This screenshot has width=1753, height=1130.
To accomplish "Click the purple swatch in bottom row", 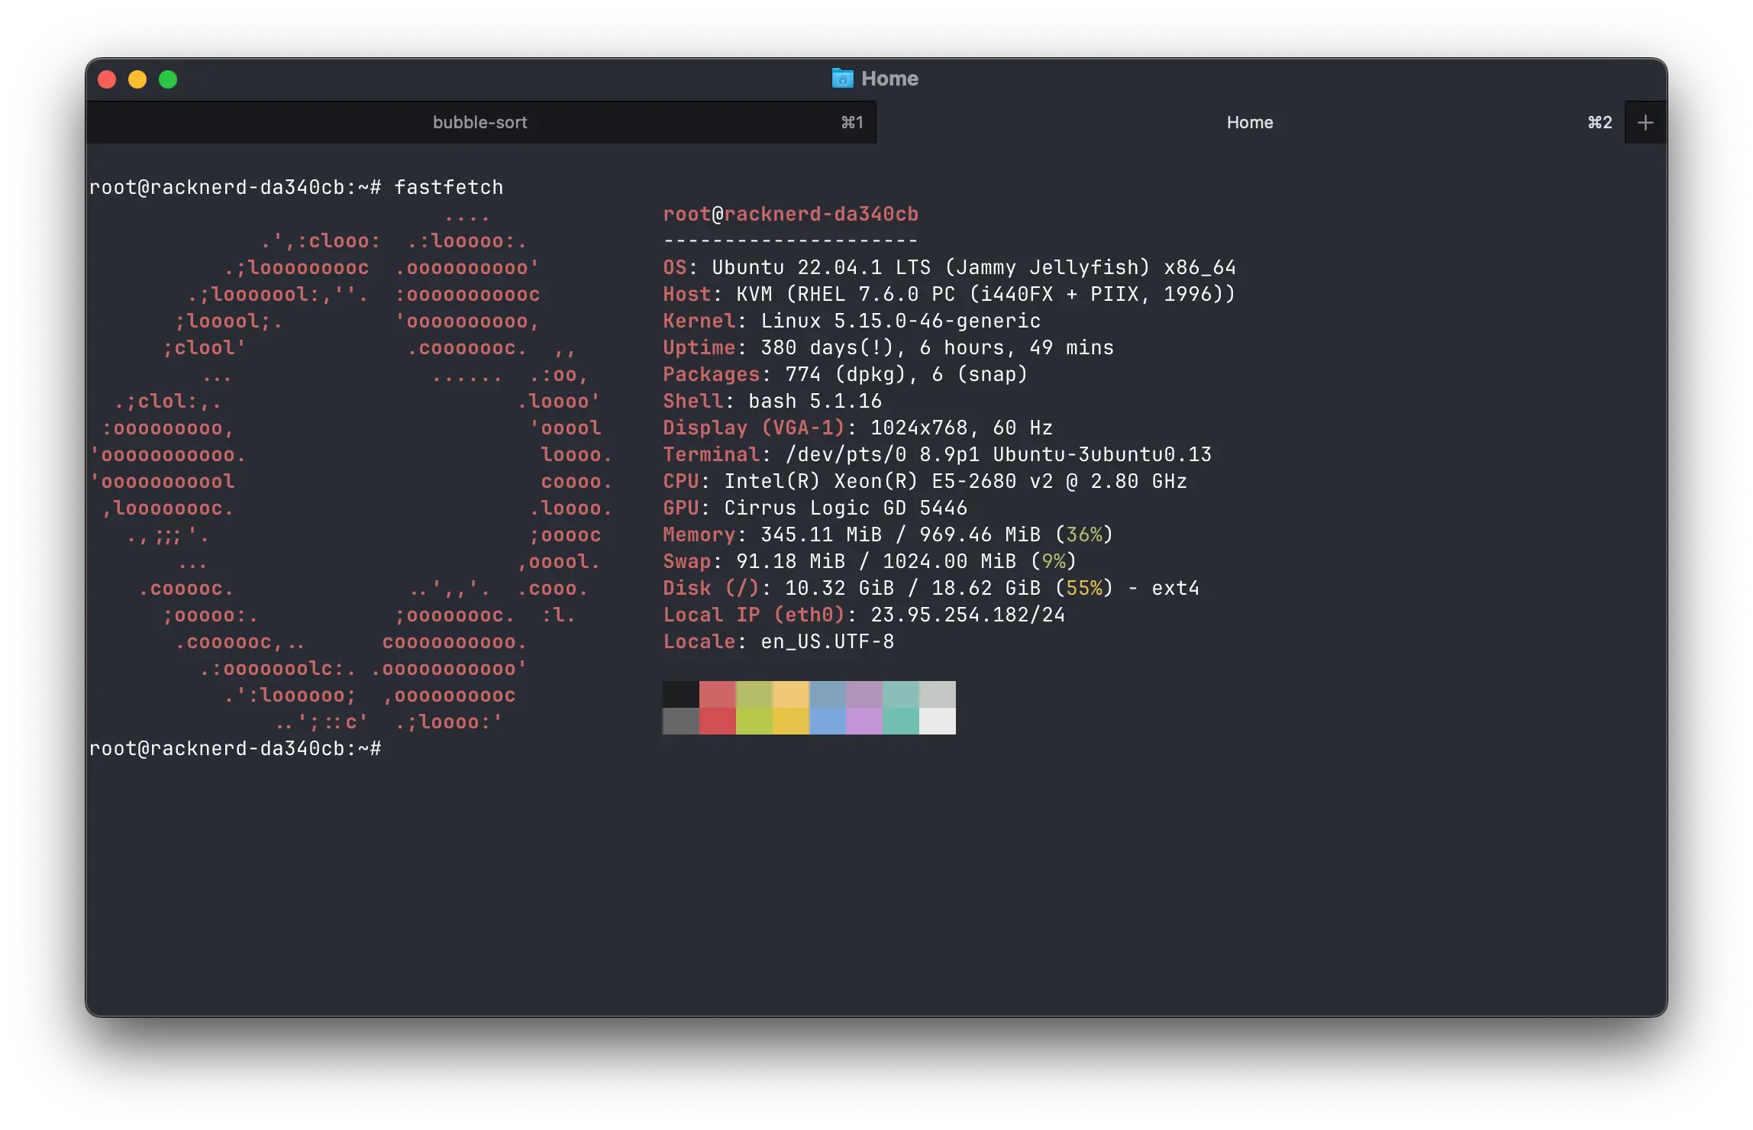I will coord(864,721).
